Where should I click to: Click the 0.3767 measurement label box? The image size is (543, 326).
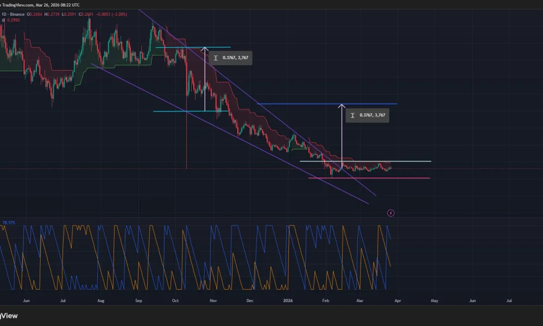[x=230, y=58]
